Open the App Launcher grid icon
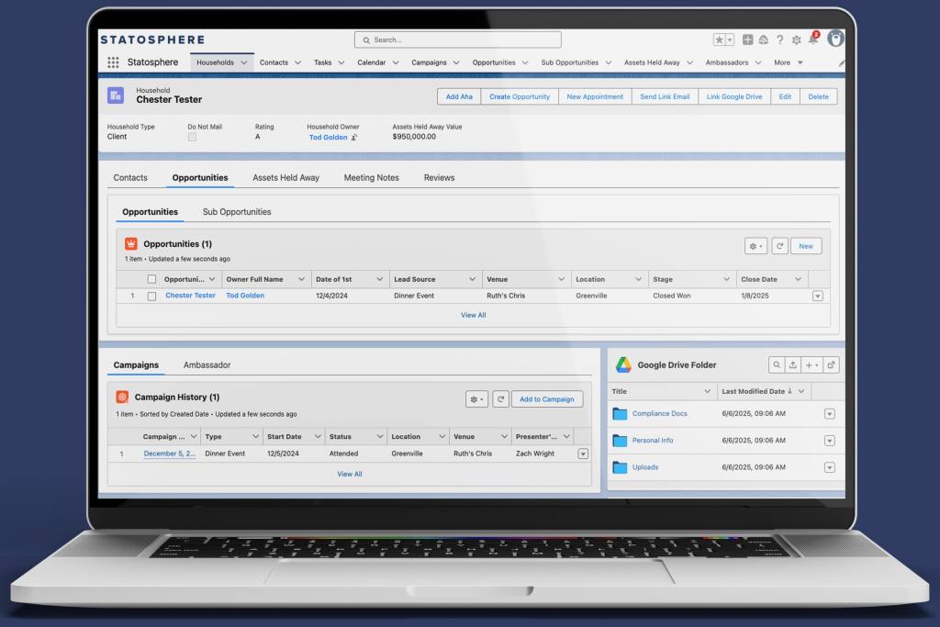 point(113,62)
